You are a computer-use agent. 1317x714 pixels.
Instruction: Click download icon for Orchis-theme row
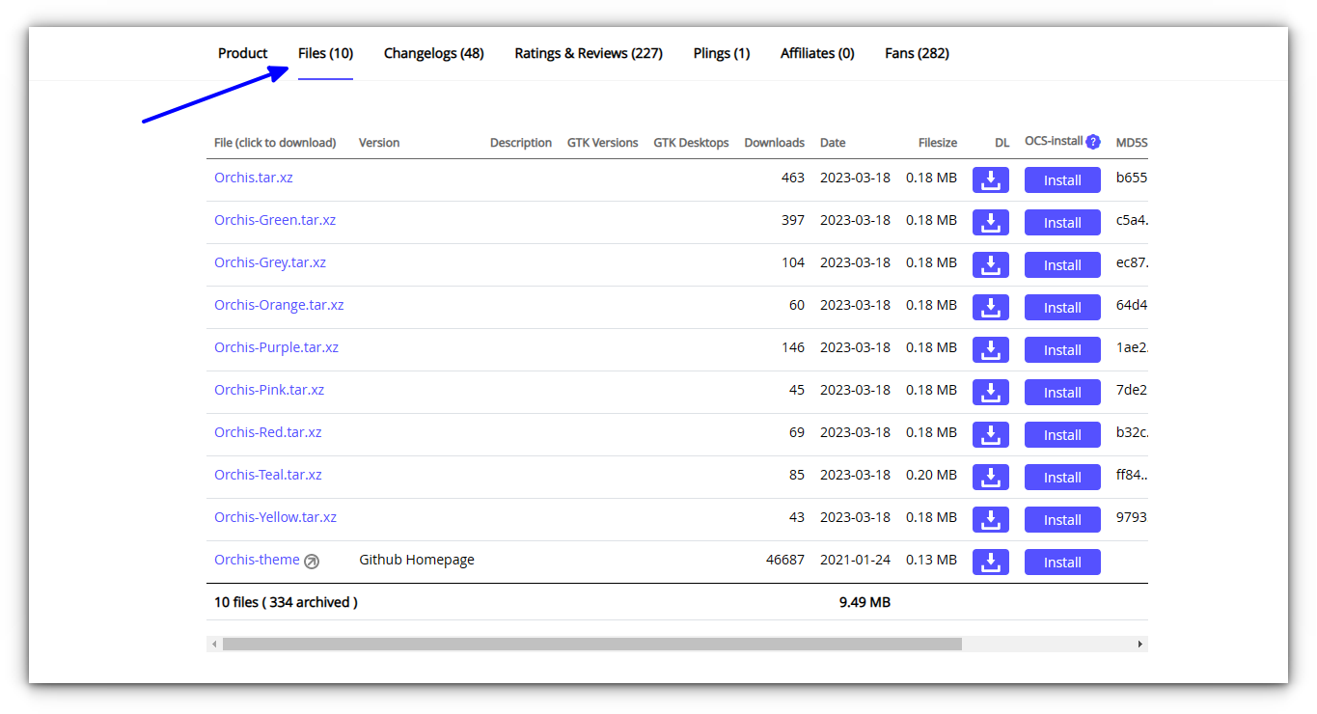click(x=990, y=562)
